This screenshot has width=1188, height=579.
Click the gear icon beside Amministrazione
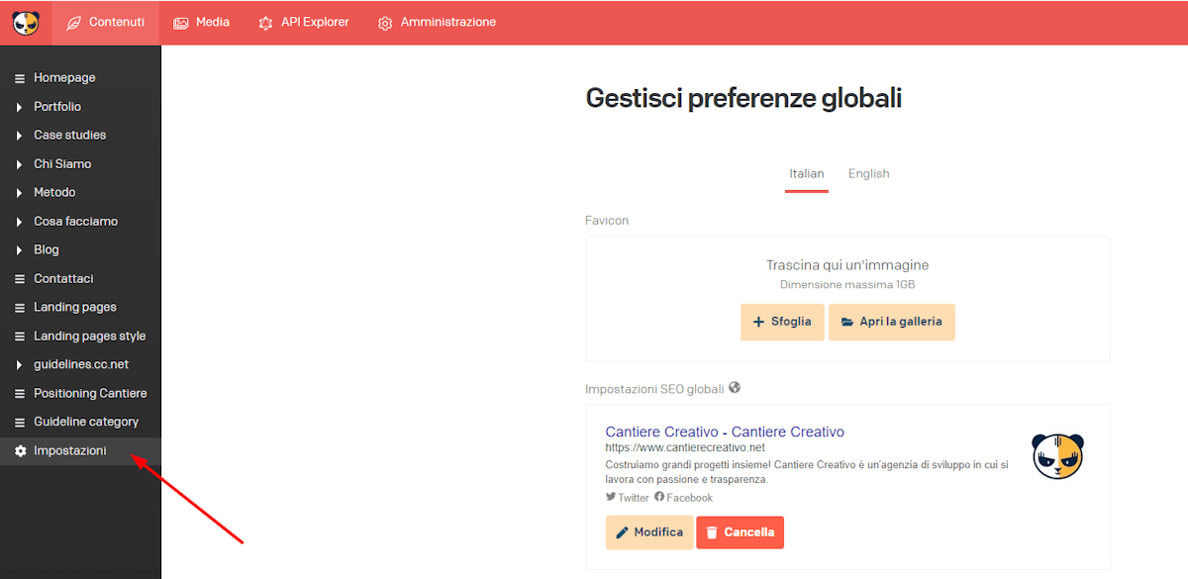[x=385, y=23]
